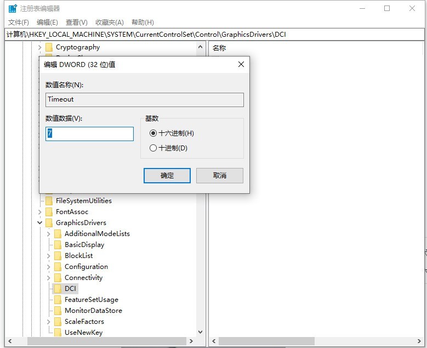Screen dimensions: 427x348
Task: Select 十进制(D) decimal radio button
Action: point(153,148)
